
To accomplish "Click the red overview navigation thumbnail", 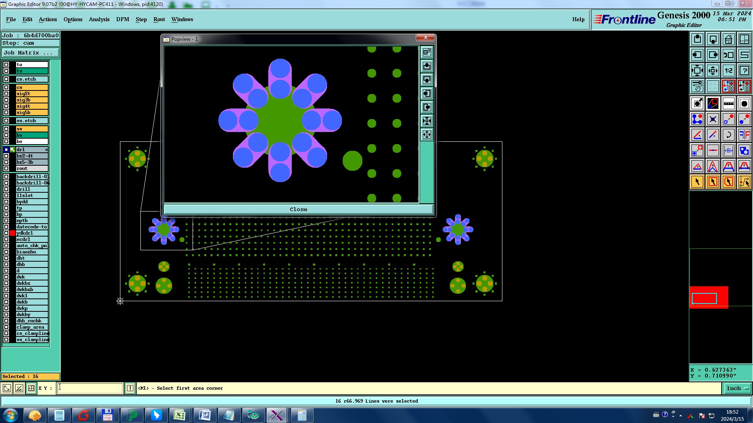I will (x=709, y=297).
